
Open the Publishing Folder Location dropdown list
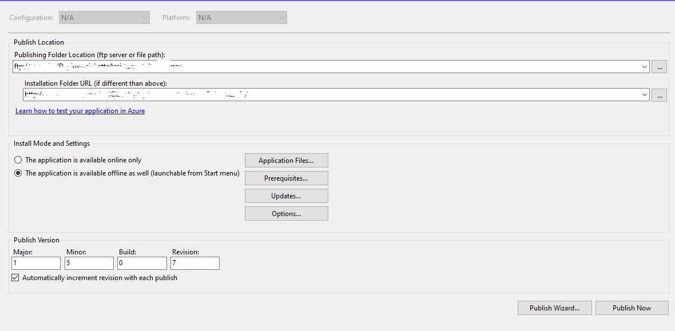645,66
